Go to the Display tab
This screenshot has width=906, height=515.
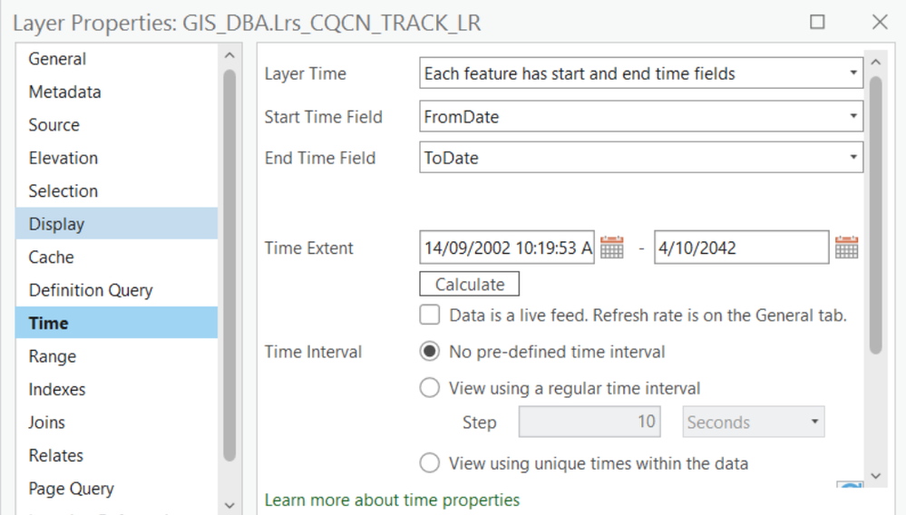56,224
